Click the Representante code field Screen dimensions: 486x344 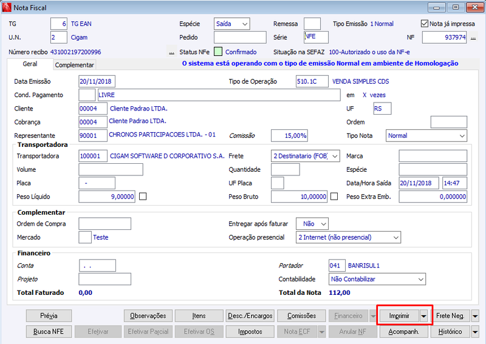(x=93, y=136)
